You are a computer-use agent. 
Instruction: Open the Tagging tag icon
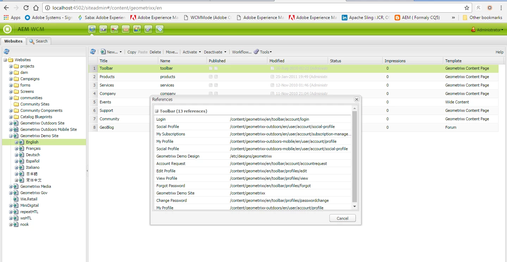pyautogui.click(x=160, y=29)
